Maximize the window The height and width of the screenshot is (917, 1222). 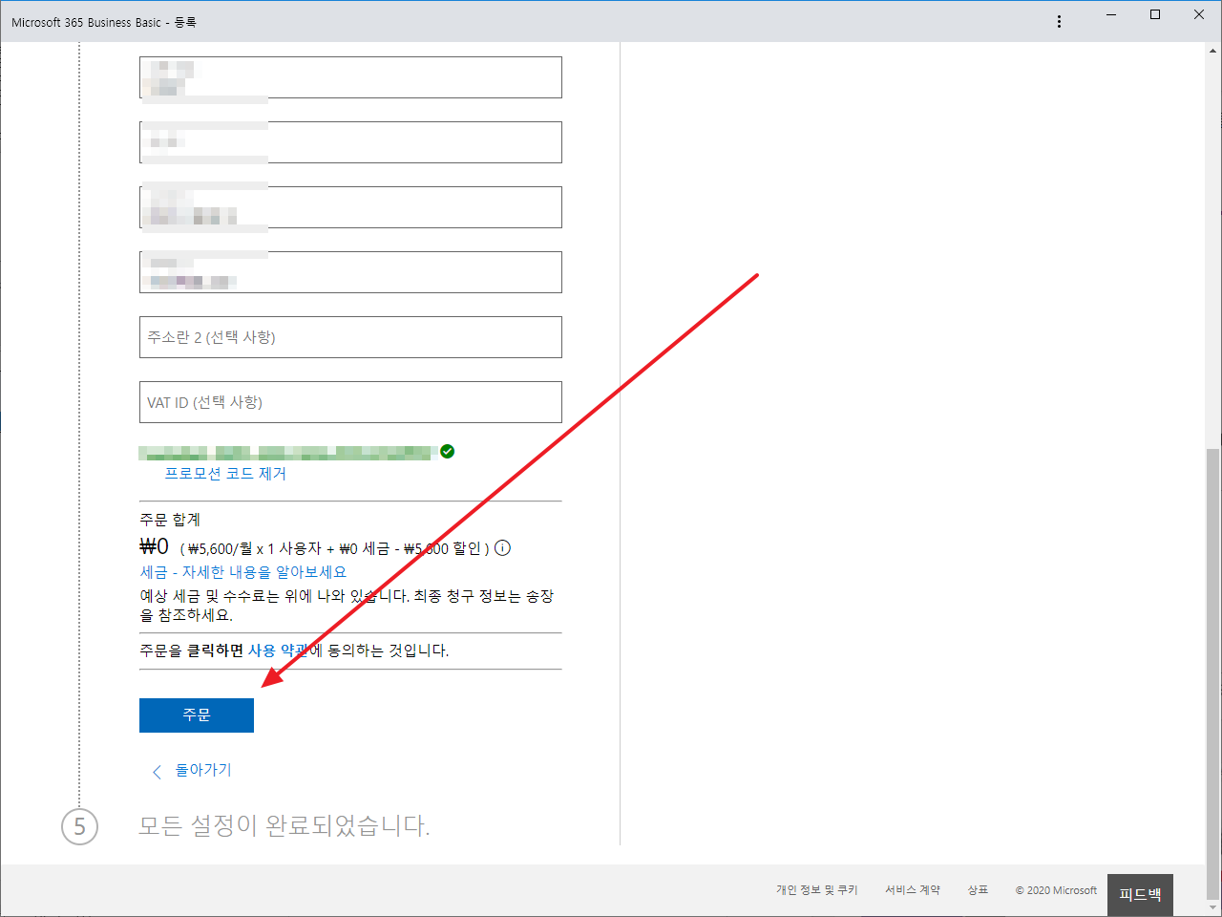(1155, 14)
